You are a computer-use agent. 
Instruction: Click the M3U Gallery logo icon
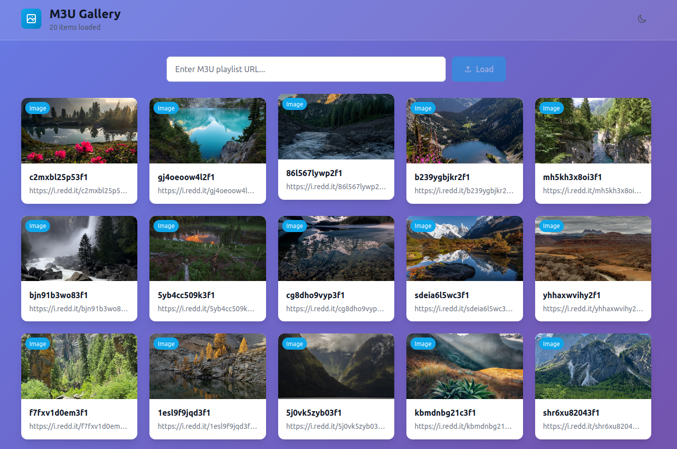pyautogui.click(x=31, y=19)
